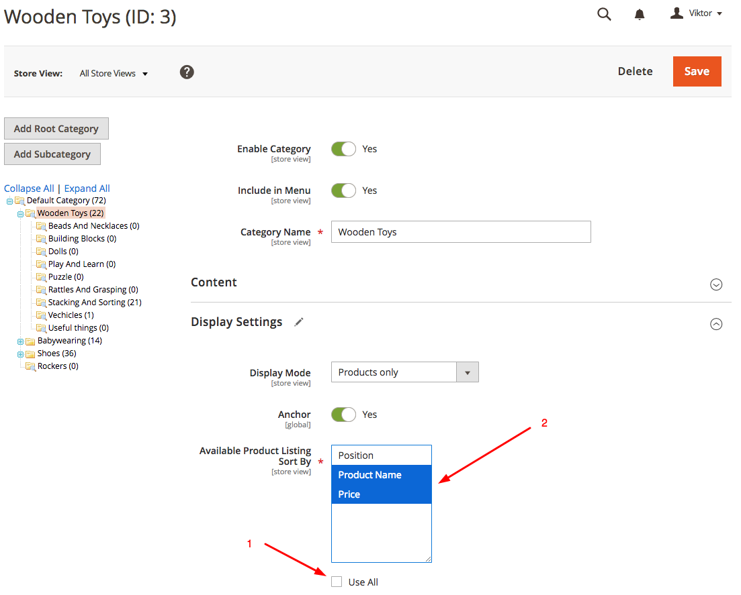
Task: Click the help question mark icon
Action: pyautogui.click(x=187, y=72)
